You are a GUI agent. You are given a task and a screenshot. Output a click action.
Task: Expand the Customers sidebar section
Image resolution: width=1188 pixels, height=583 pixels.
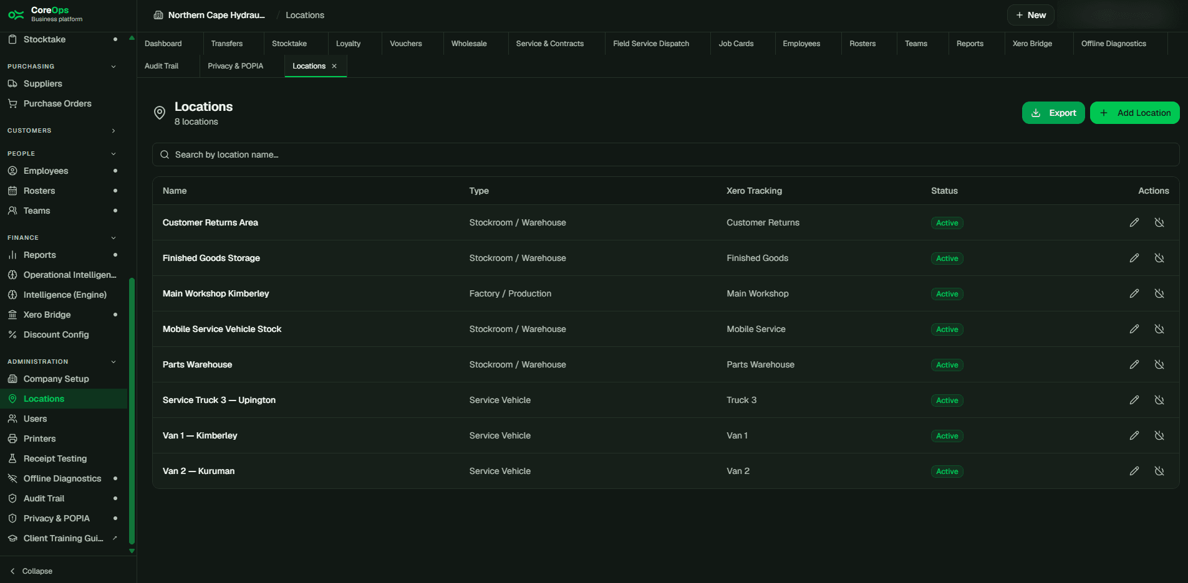pos(113,131)
